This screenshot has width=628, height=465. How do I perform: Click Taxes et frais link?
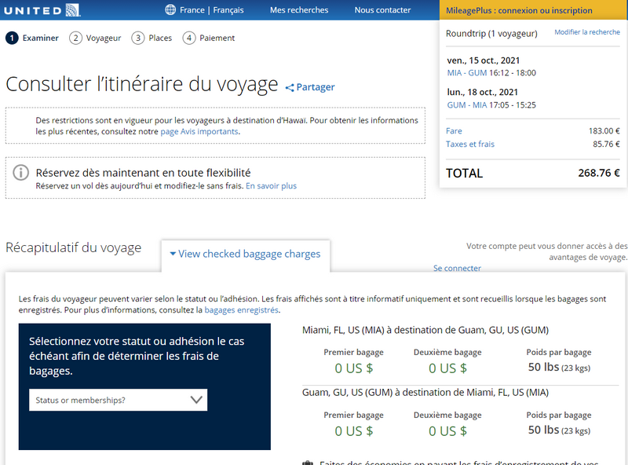click(470, 144)
